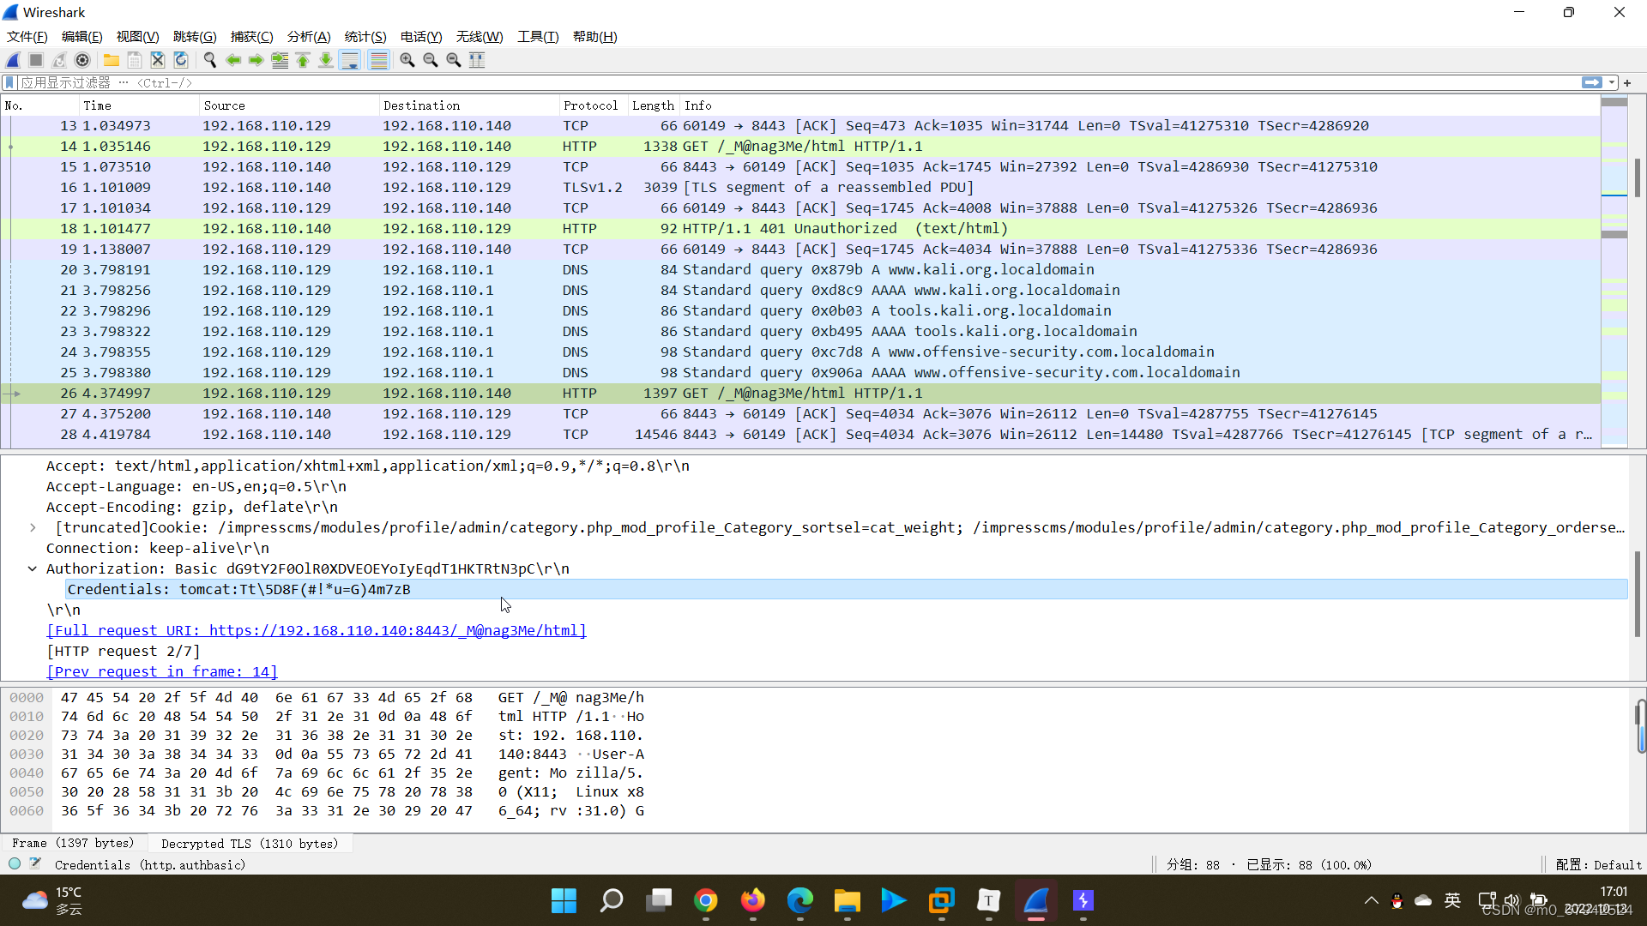
Task: Go to specified packet
Action: click(x=280, y=60)
